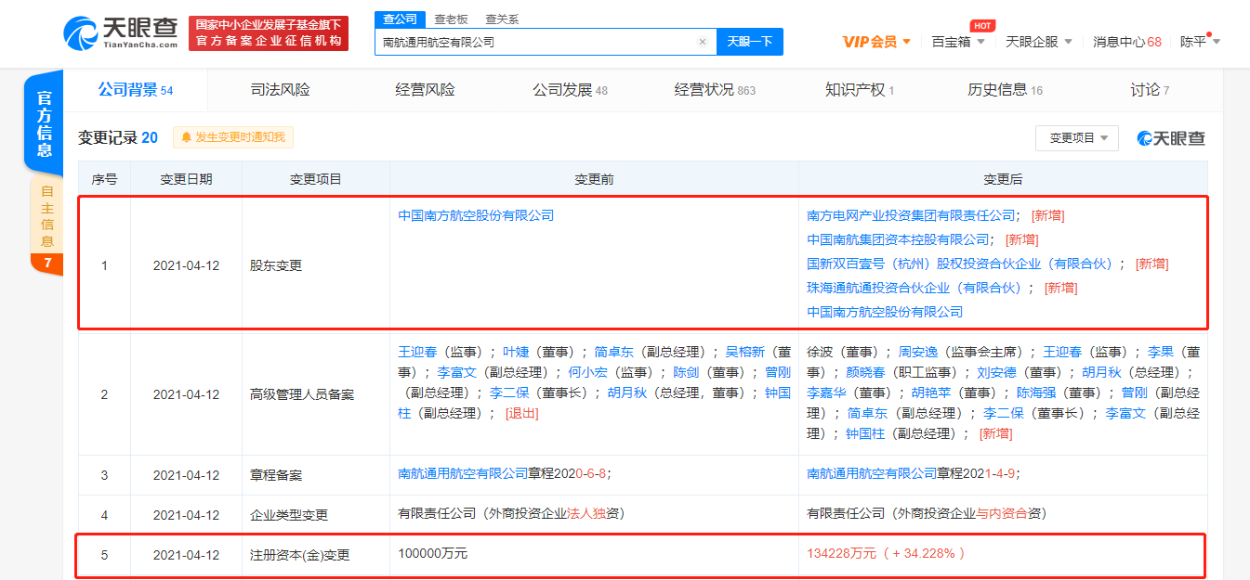Switch to 查关系 search tab
Viewport: 1250px width, 580px height.
pyautogui.click(x=502, y=19)
